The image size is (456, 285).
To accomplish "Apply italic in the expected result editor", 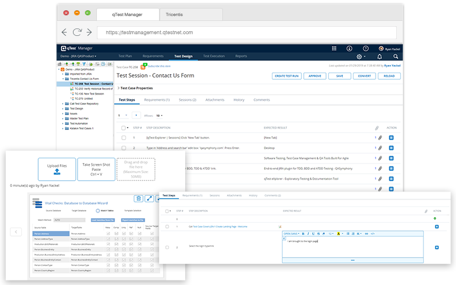I will [x=308, y=234].
